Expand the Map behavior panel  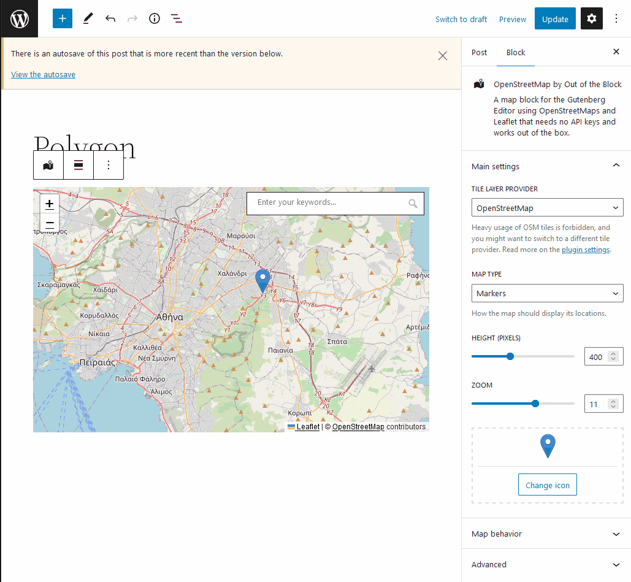pos(546,534)
